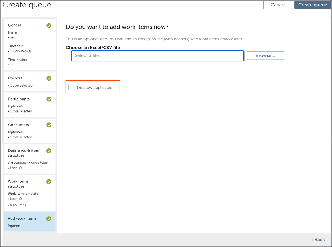Go to the Owners step

(x=30, y=81)
